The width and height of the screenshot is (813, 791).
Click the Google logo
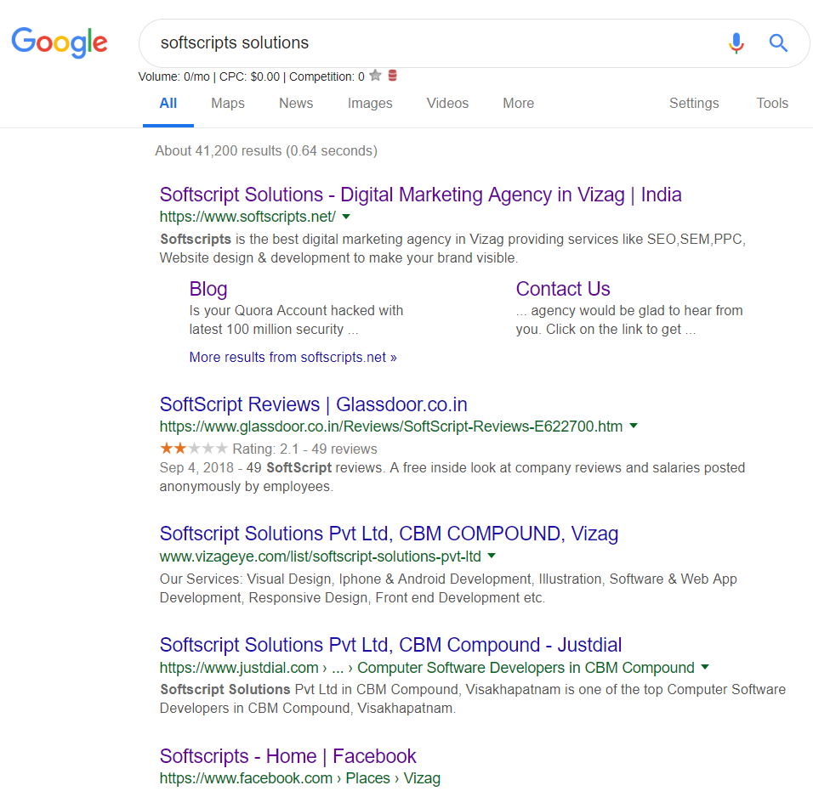point(60,42)
